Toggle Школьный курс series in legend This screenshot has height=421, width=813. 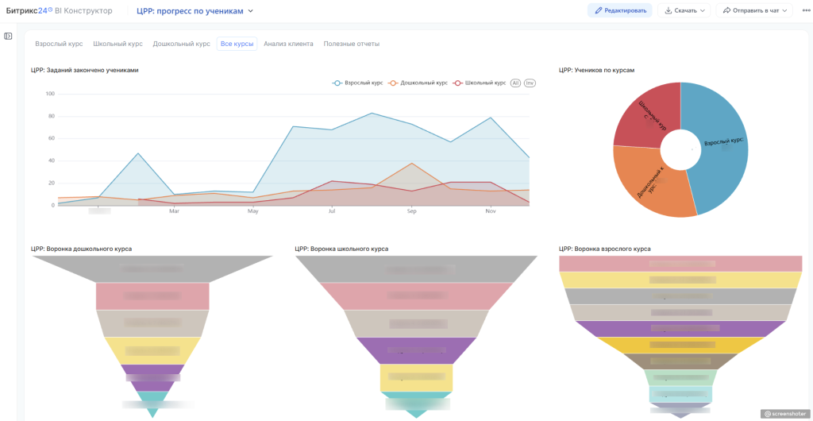tap(480, 83)
